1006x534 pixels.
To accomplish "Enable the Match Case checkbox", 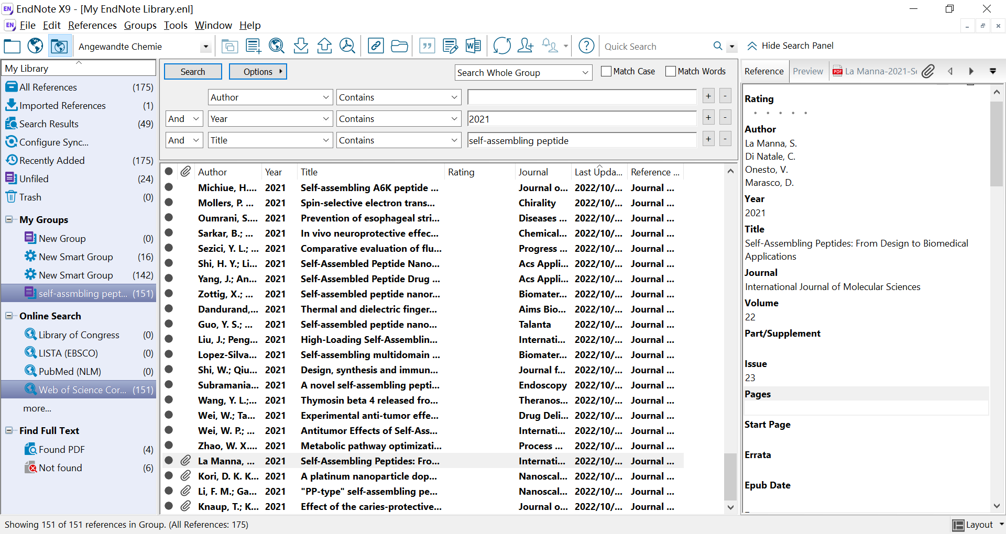I will [606, 71].
